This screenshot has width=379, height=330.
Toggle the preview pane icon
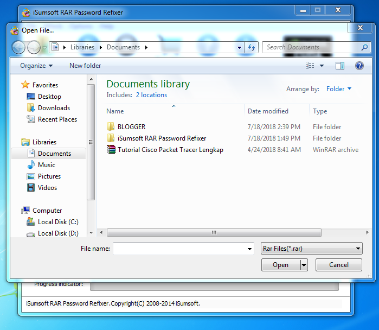340,66
